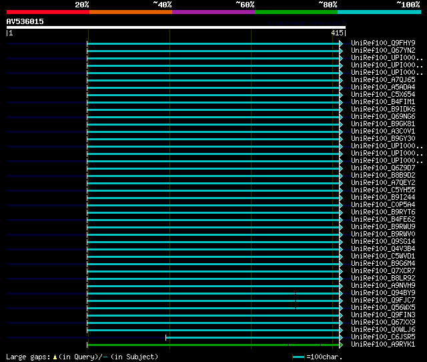The height and width of the screenshot is (362, 427).
Task: Click the '=100char.' scale text
Action: click(x=324, y=357)
